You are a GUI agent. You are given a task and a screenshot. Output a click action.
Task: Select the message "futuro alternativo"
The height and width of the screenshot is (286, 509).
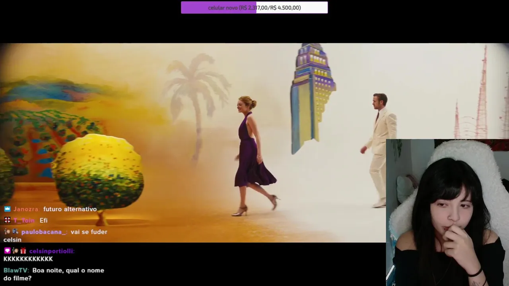(x=70, y=209)
